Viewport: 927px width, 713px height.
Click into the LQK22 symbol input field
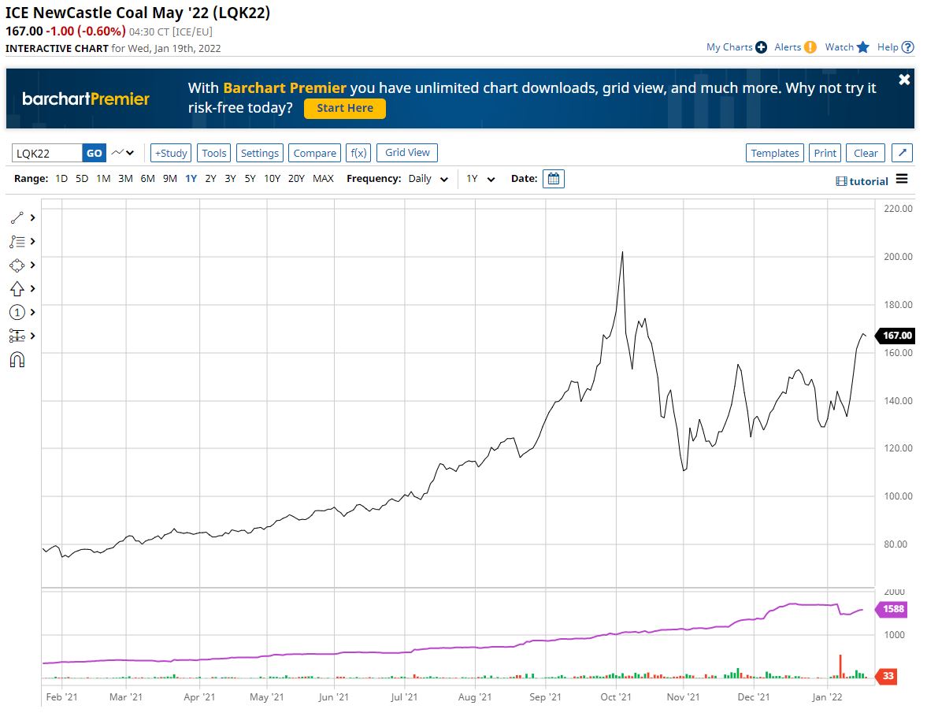pyautogui.click(x=46, y=153)
